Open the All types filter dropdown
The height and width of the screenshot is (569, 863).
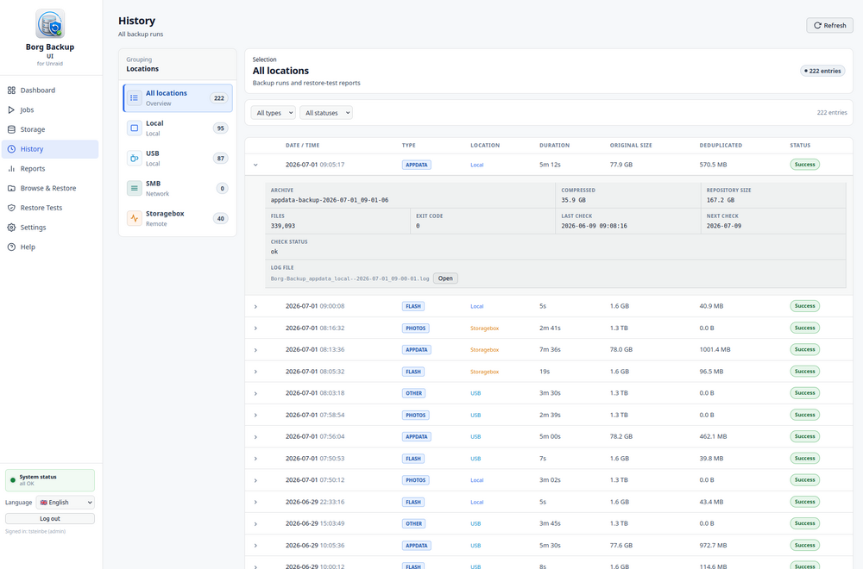coord(273,113)
